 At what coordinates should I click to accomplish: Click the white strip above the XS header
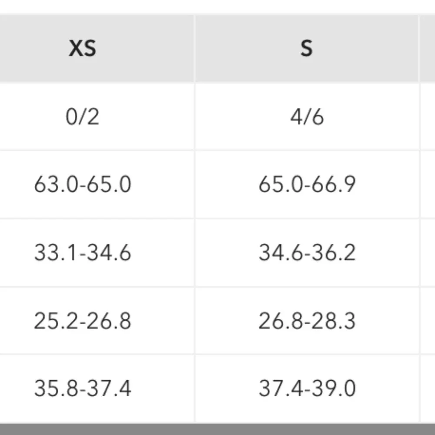83,7
